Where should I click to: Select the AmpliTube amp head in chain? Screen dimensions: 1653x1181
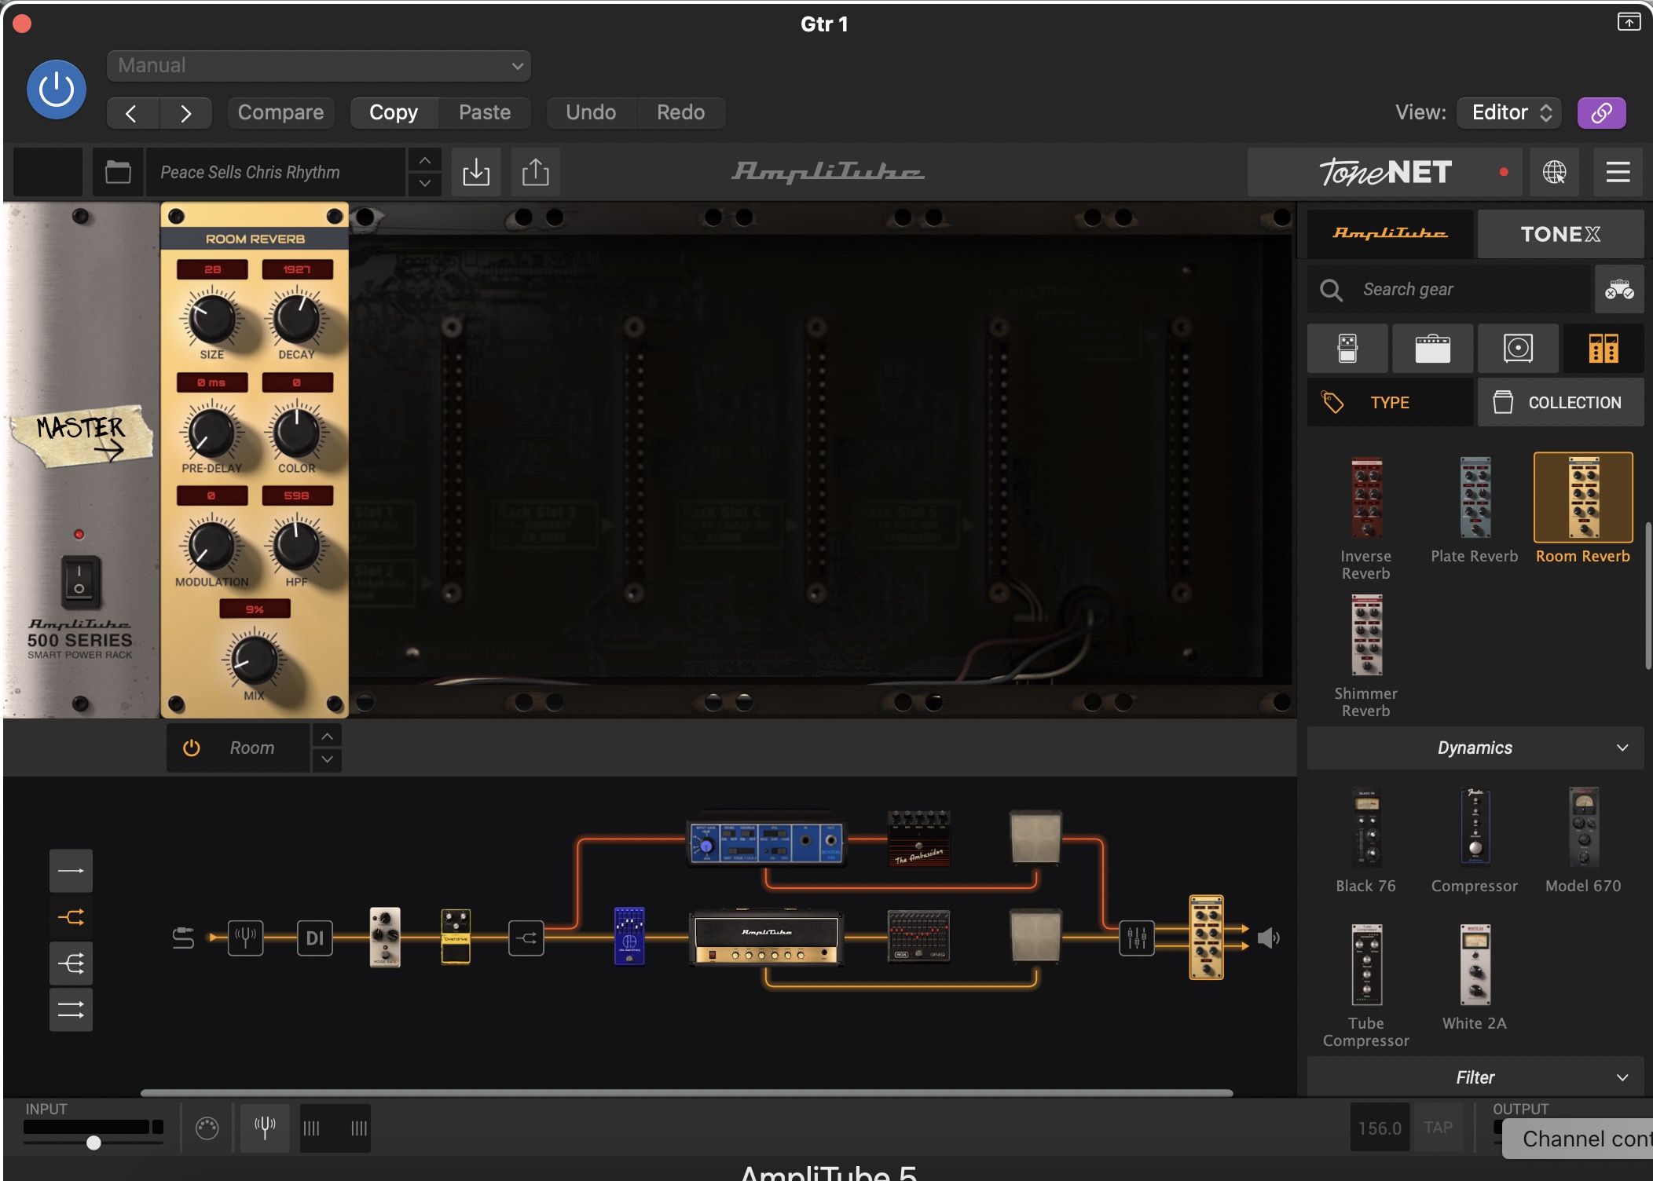click(x=767, y=938)
